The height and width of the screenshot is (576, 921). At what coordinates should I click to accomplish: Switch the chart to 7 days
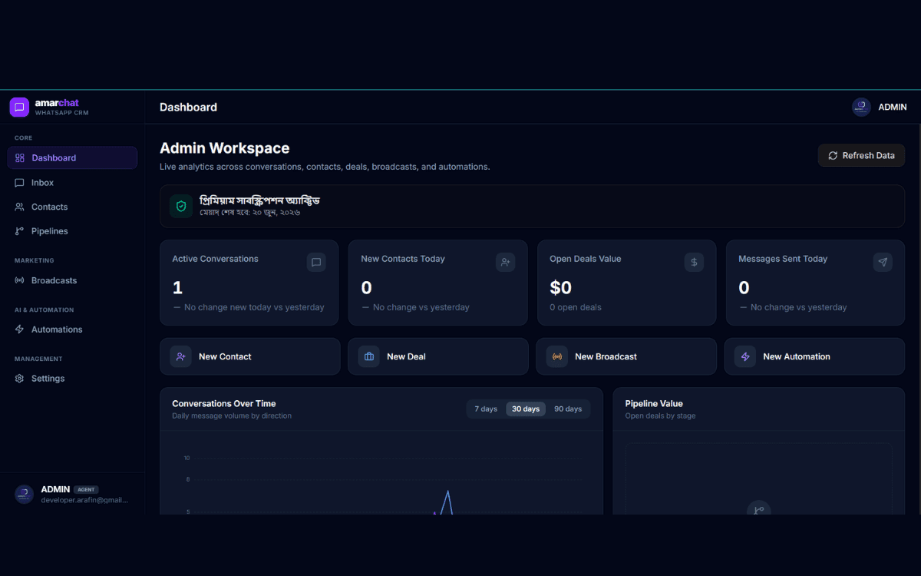tap(486, 409)
